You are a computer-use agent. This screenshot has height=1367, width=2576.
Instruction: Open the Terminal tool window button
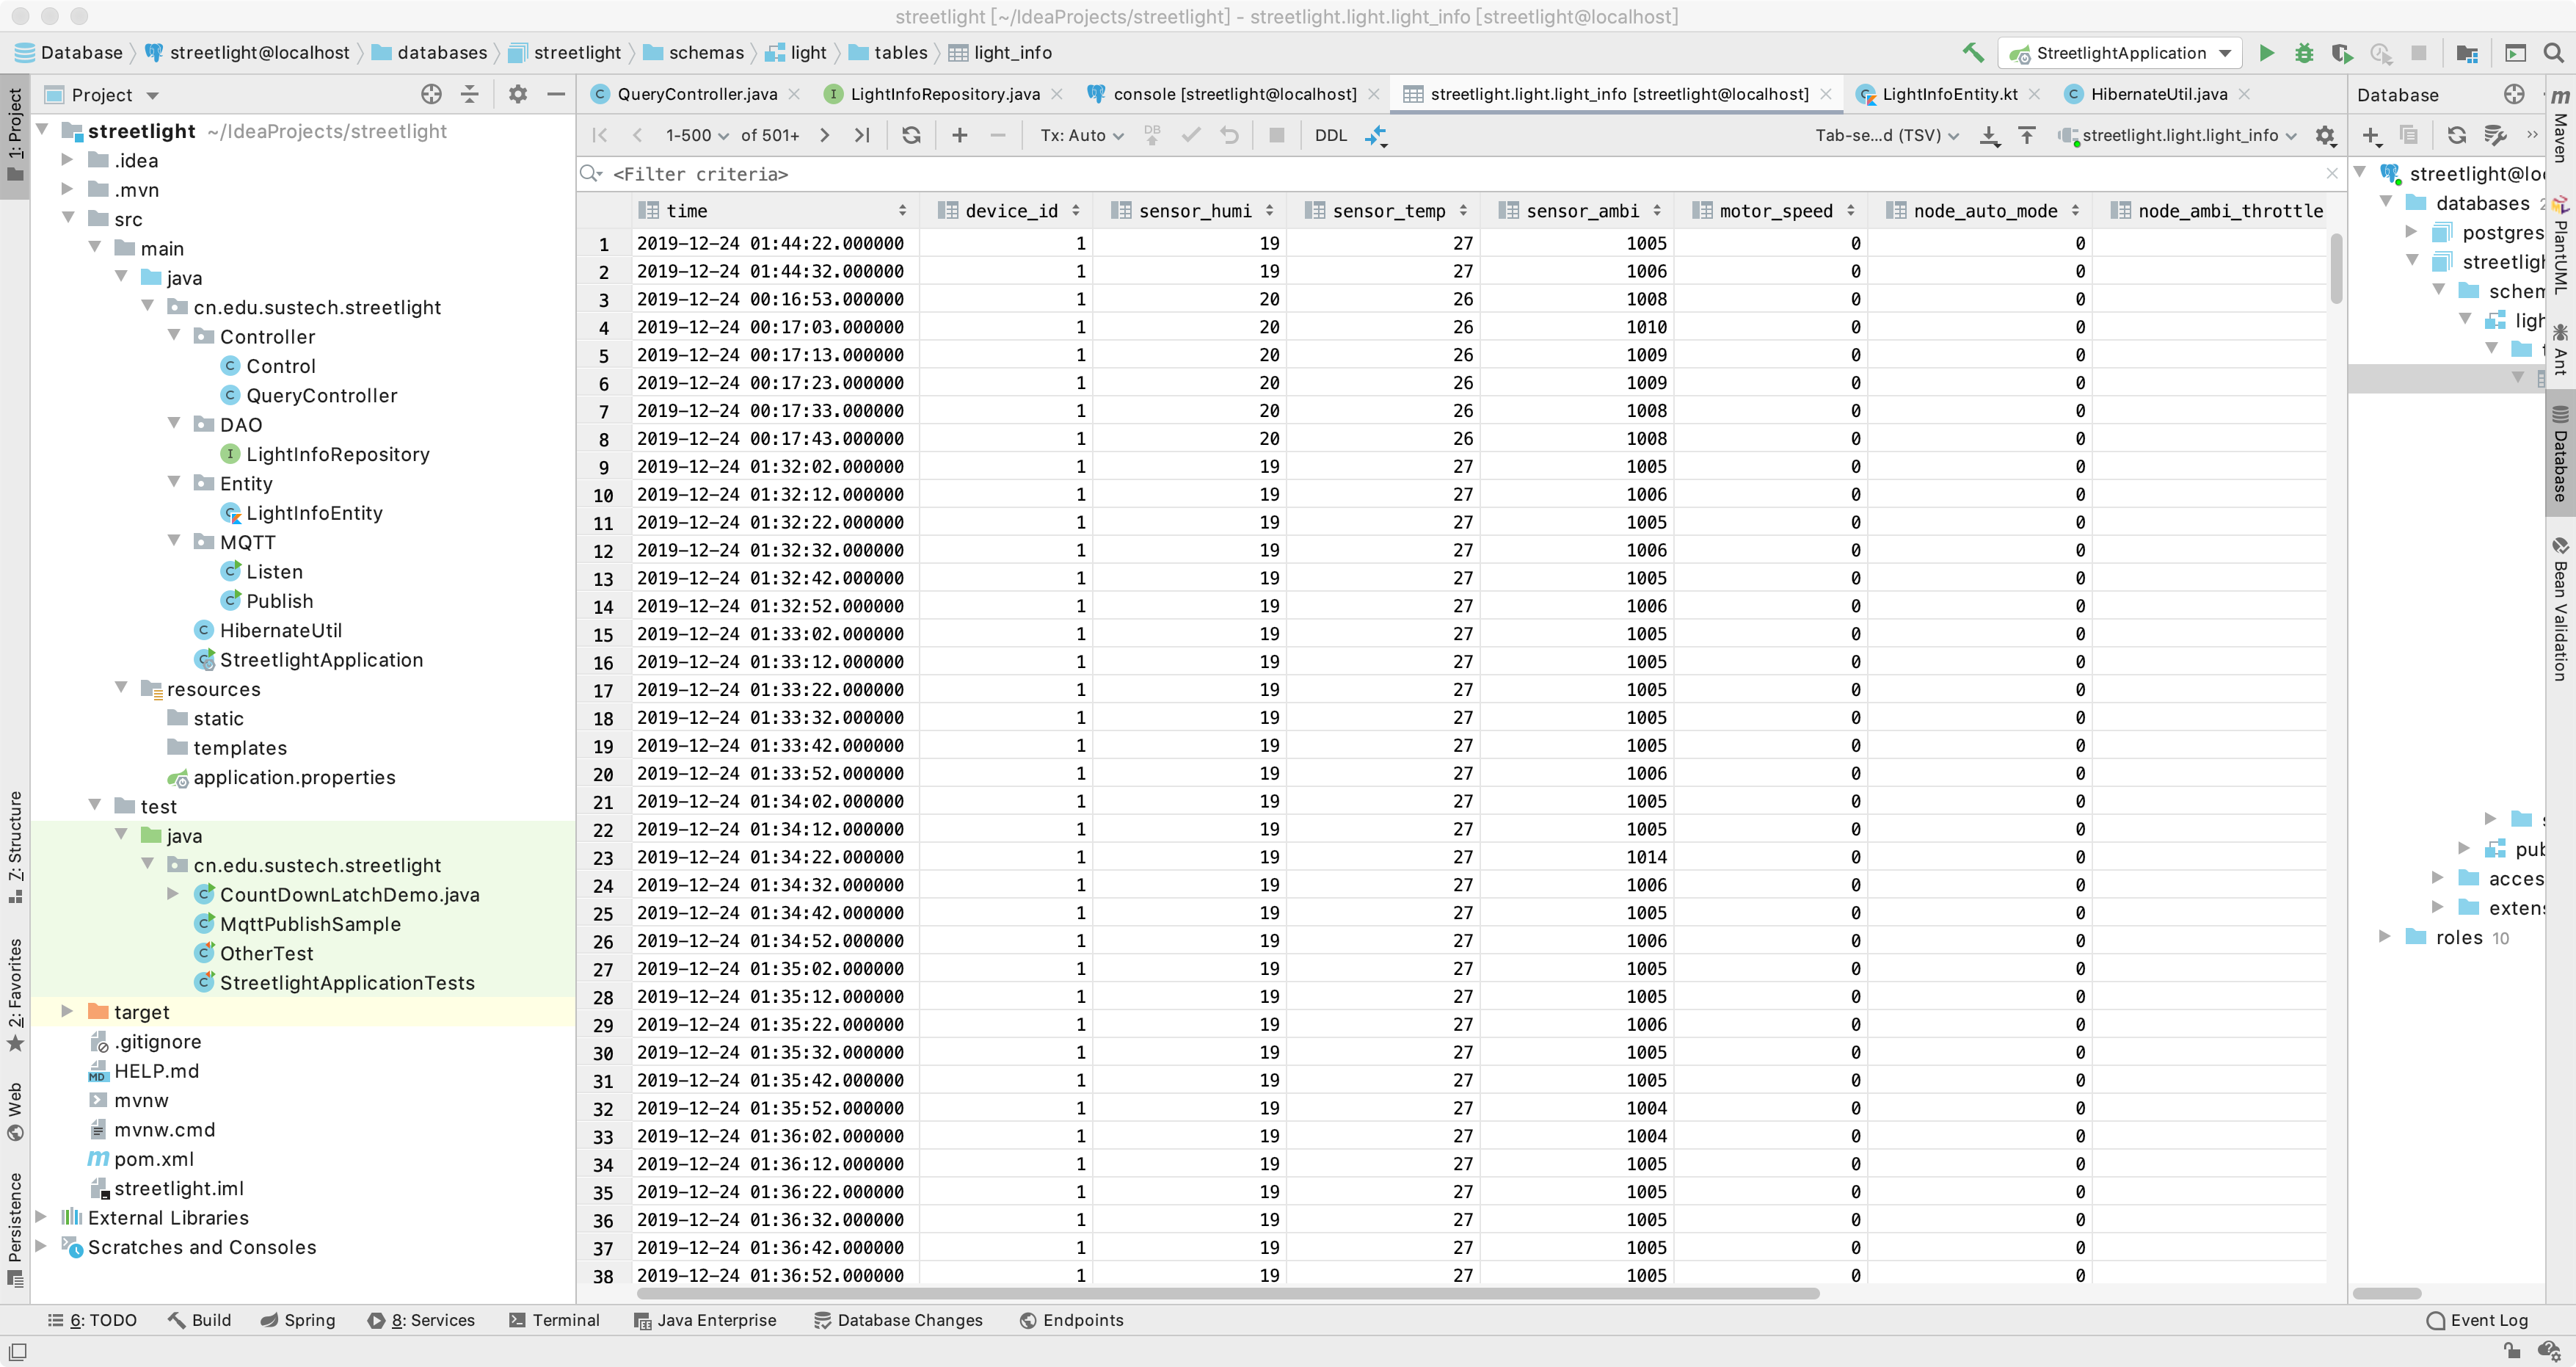[554, 1320]
